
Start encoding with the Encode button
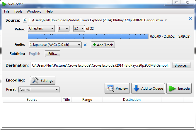[x=179, y=88]
